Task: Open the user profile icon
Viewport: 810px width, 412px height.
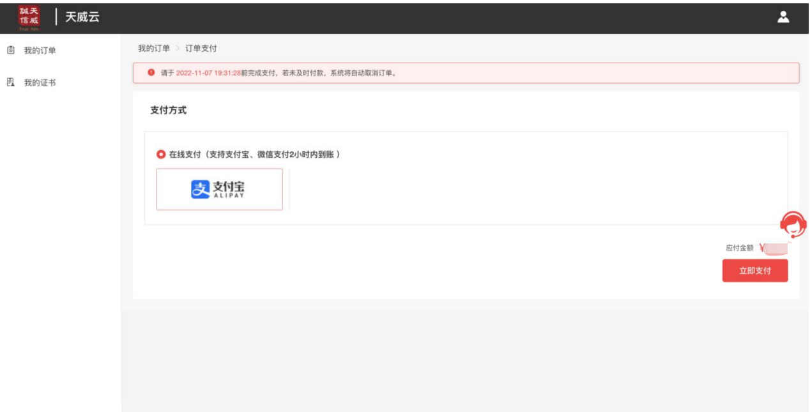Action: [783, 17]
